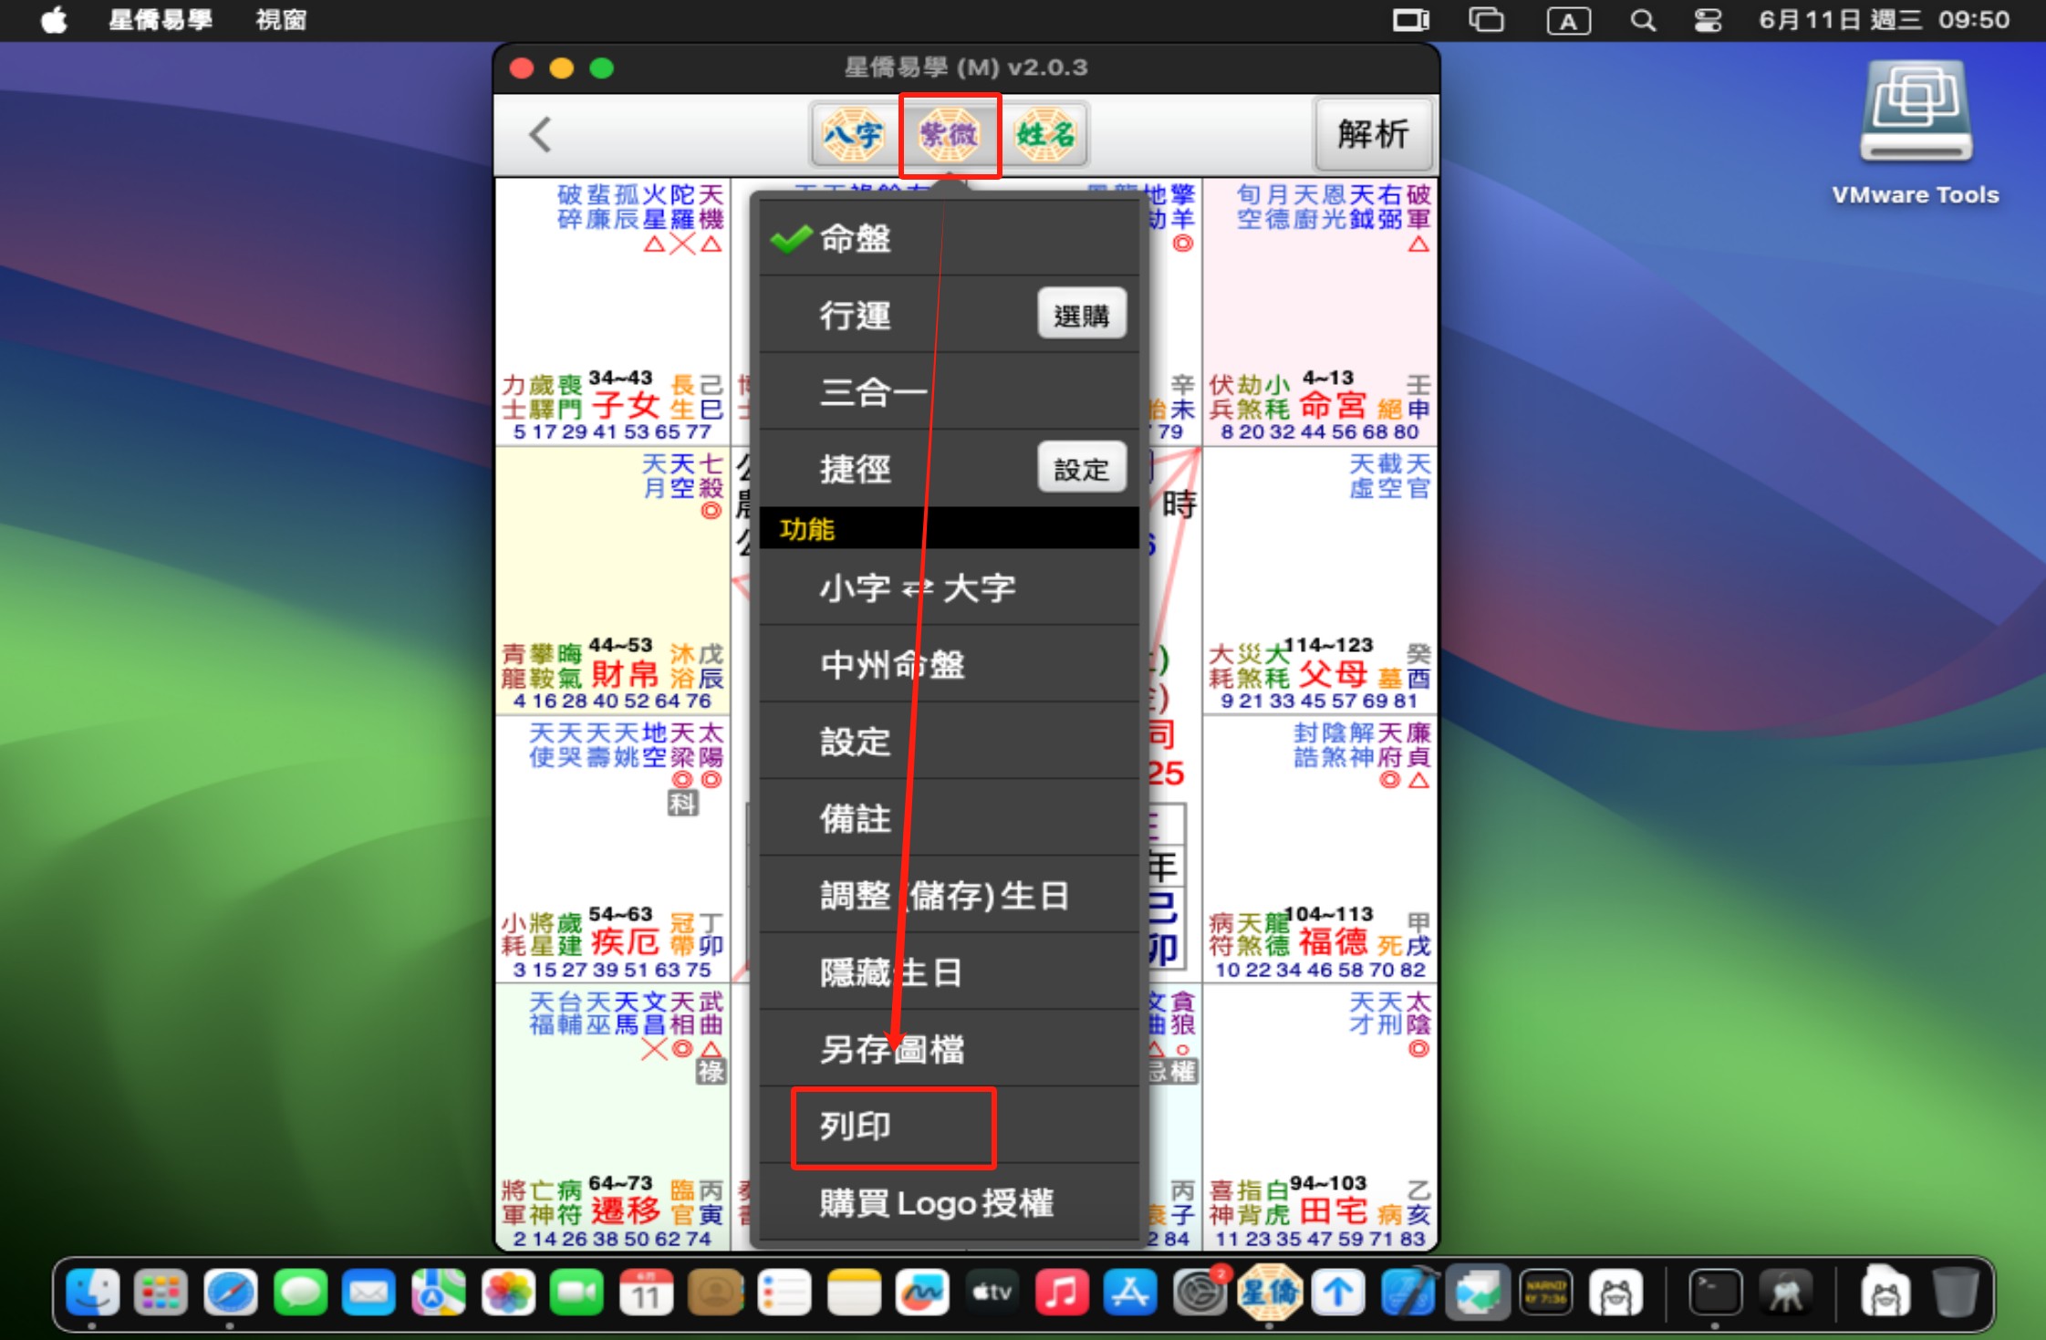Open Safari from the dock
The height and width of the screenshot is (1340, 2046).
click(231, 1293)
